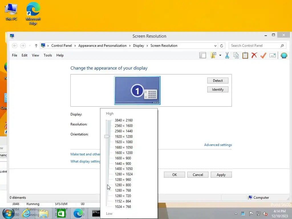
Task: Open Windows Store from taskbar
Action: coord(61,213)
